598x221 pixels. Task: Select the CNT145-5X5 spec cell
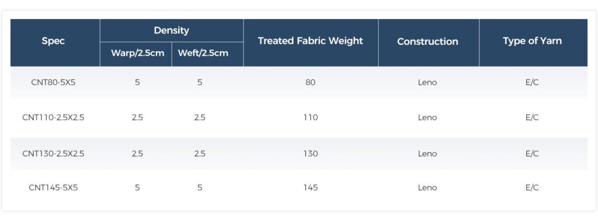coord(53,188)
